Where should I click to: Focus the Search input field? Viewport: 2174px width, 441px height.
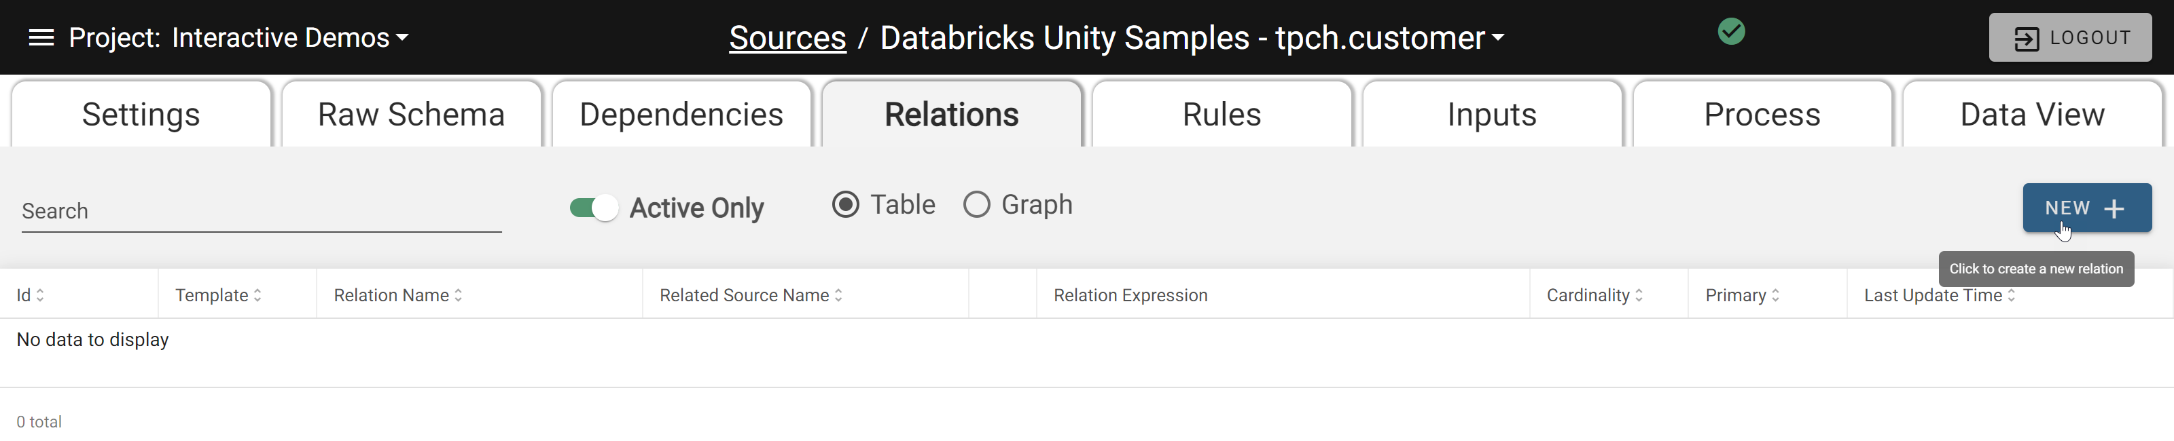coord(262,212)
